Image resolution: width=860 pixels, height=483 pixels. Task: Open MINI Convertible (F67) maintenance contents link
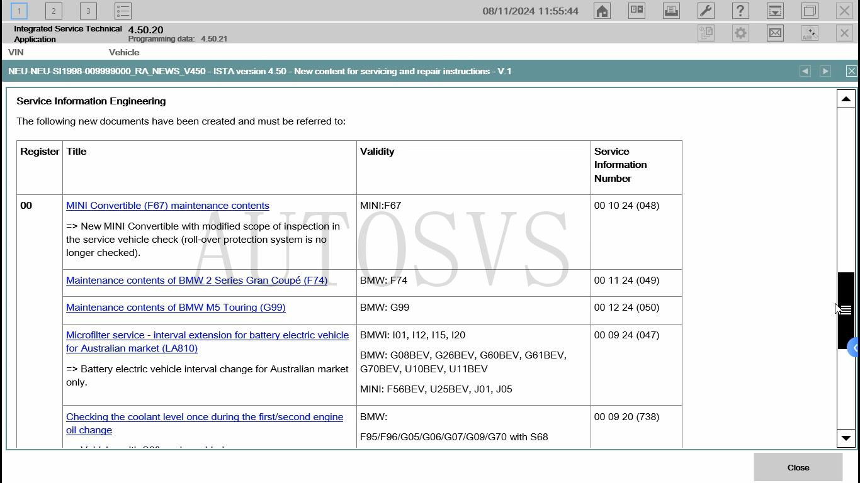point(167,206)
